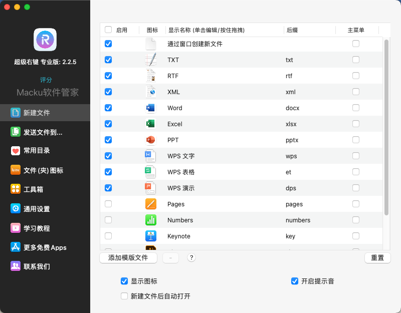Enable the Keynote row 启用 checkbox
401x313 pixels.
[108, 236]
